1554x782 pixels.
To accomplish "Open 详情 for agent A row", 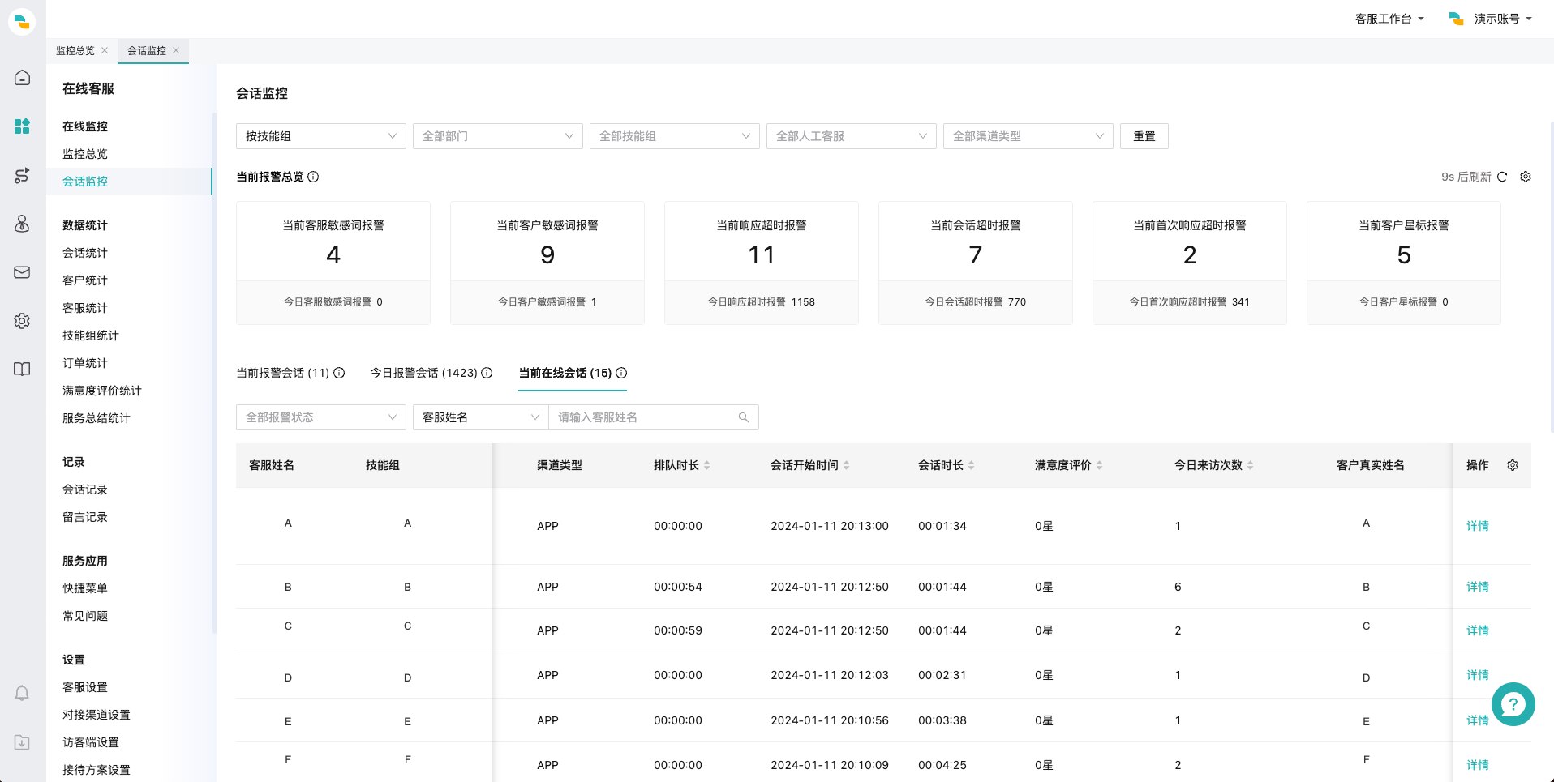I will 1478,526.
